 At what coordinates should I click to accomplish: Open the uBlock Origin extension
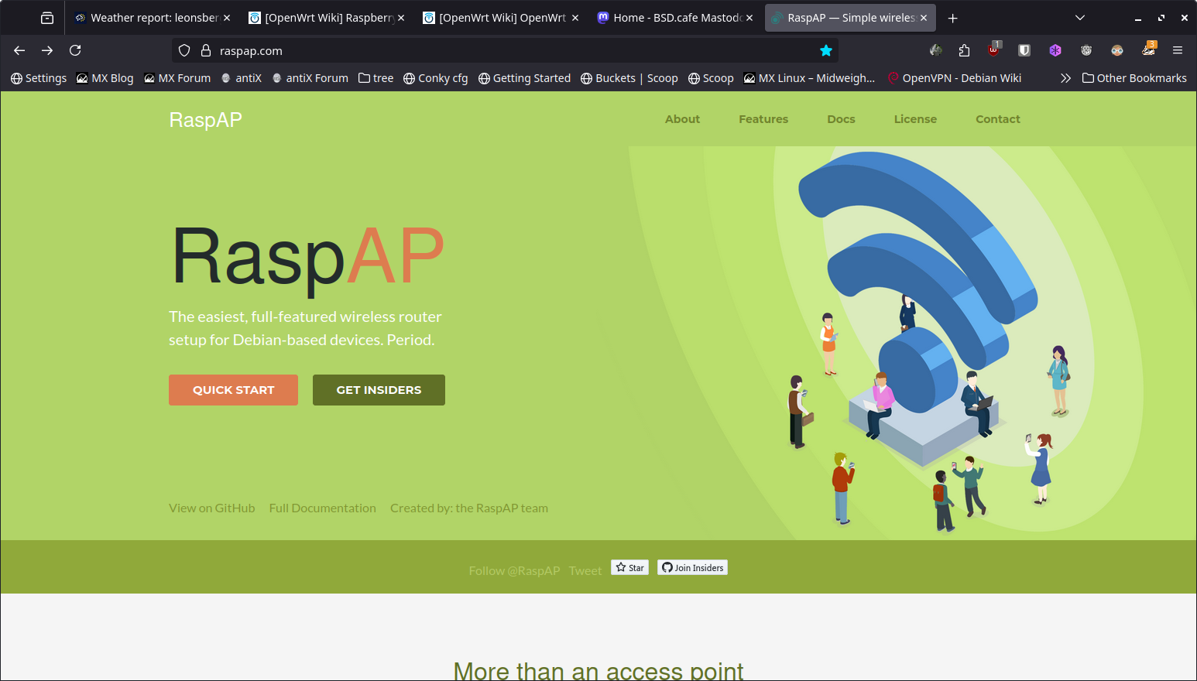click(x=994, y=50)
